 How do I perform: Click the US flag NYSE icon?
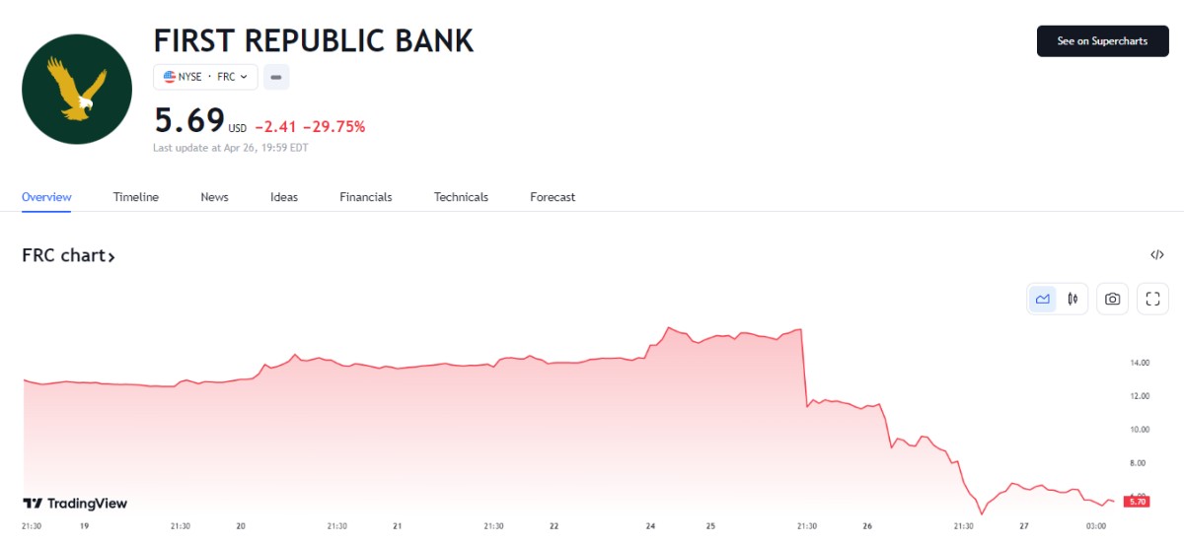coord(170,77)
